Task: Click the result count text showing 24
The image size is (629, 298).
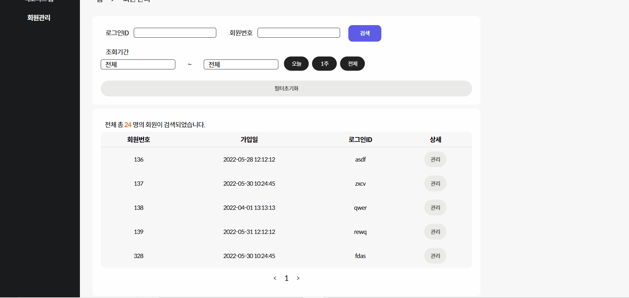Action: click(x=155, y=125)
